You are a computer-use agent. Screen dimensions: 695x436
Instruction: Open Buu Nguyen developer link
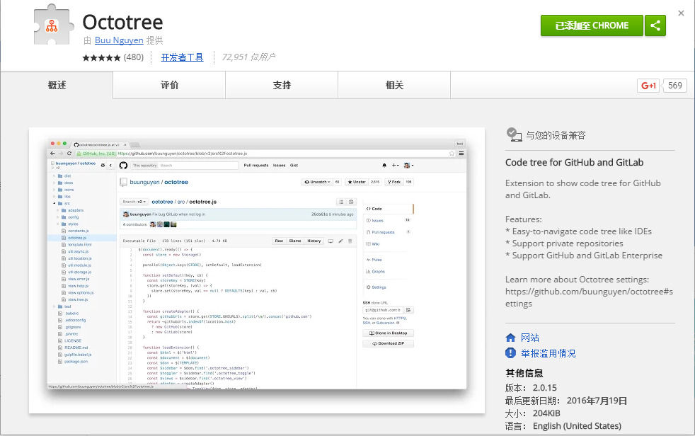[x=119, y=40]
